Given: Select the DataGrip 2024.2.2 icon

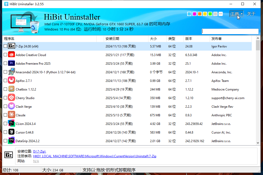Looking at the screenshot, I should [11, 141].
